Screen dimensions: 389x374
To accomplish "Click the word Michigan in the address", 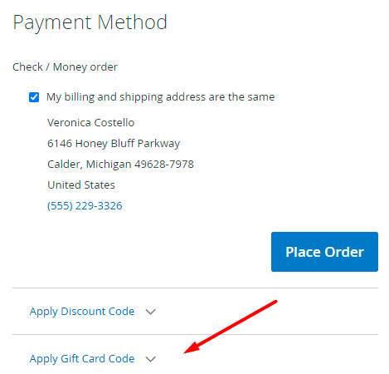I will [109, 165].
